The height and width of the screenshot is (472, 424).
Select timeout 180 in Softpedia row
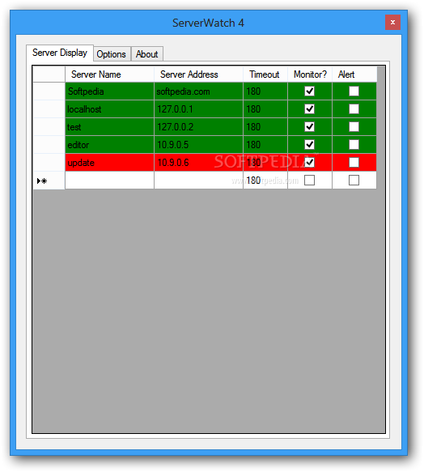(x=265, y=91)
